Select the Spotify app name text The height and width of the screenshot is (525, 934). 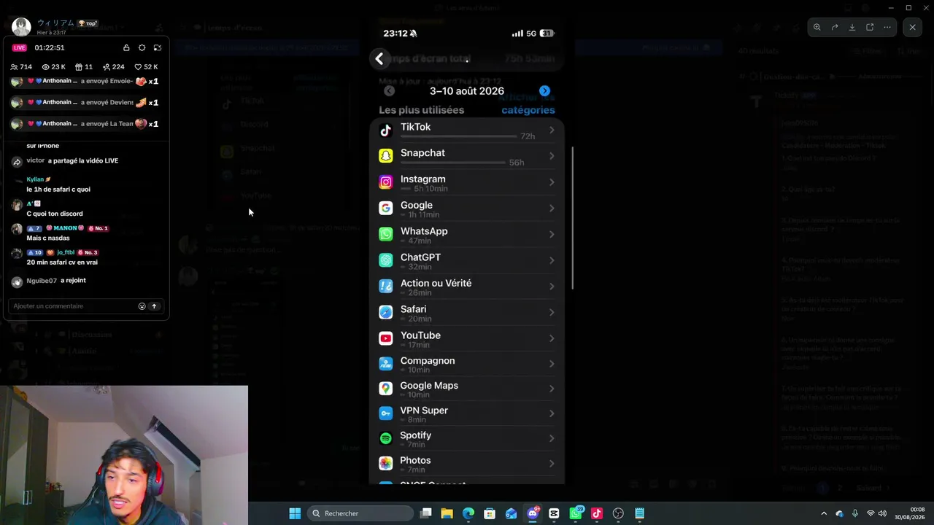click(416, 435)
